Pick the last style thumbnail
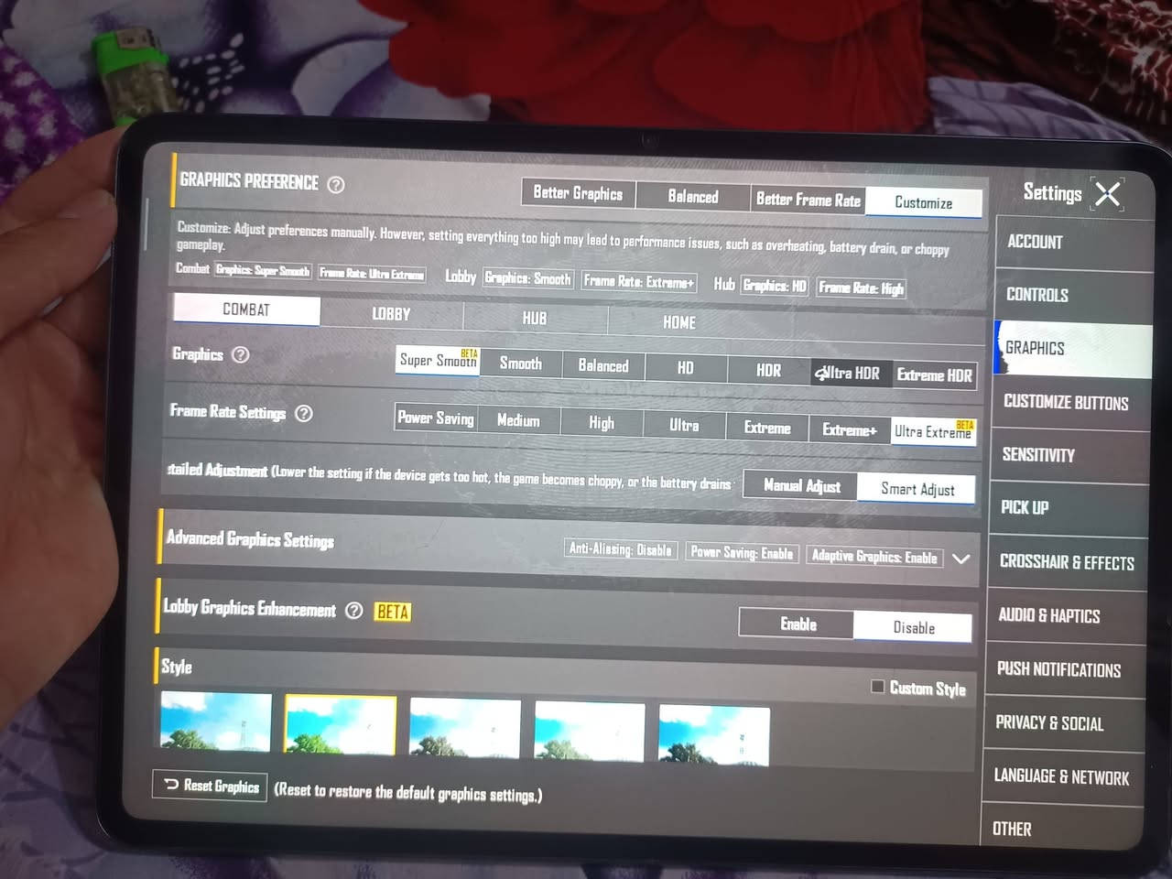This screenshot has width=1172, height=879. [714, 736]
